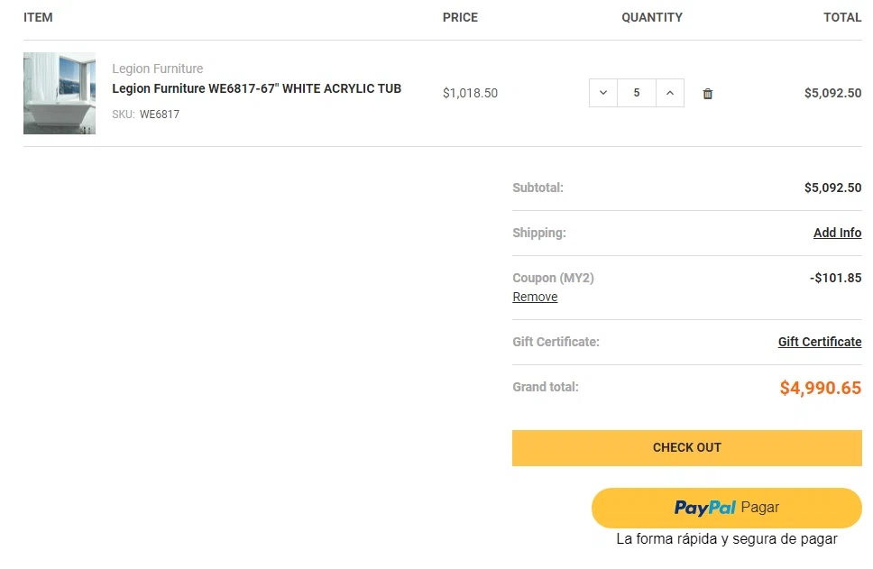873x569 pixels.
Task: Visit the Legion Furniture brand link
Action: (x=158, y=69)
